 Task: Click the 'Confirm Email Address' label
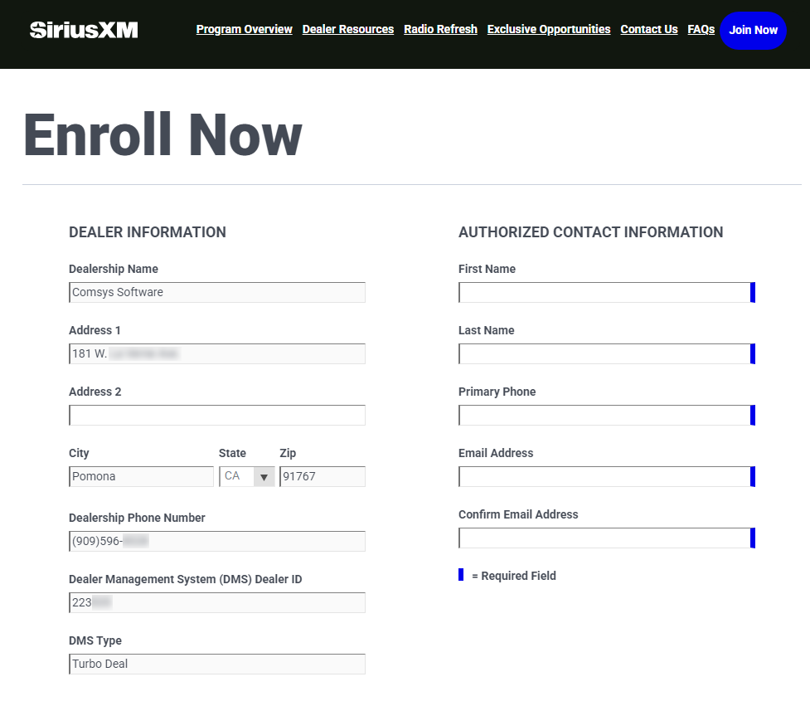(518, 514)
